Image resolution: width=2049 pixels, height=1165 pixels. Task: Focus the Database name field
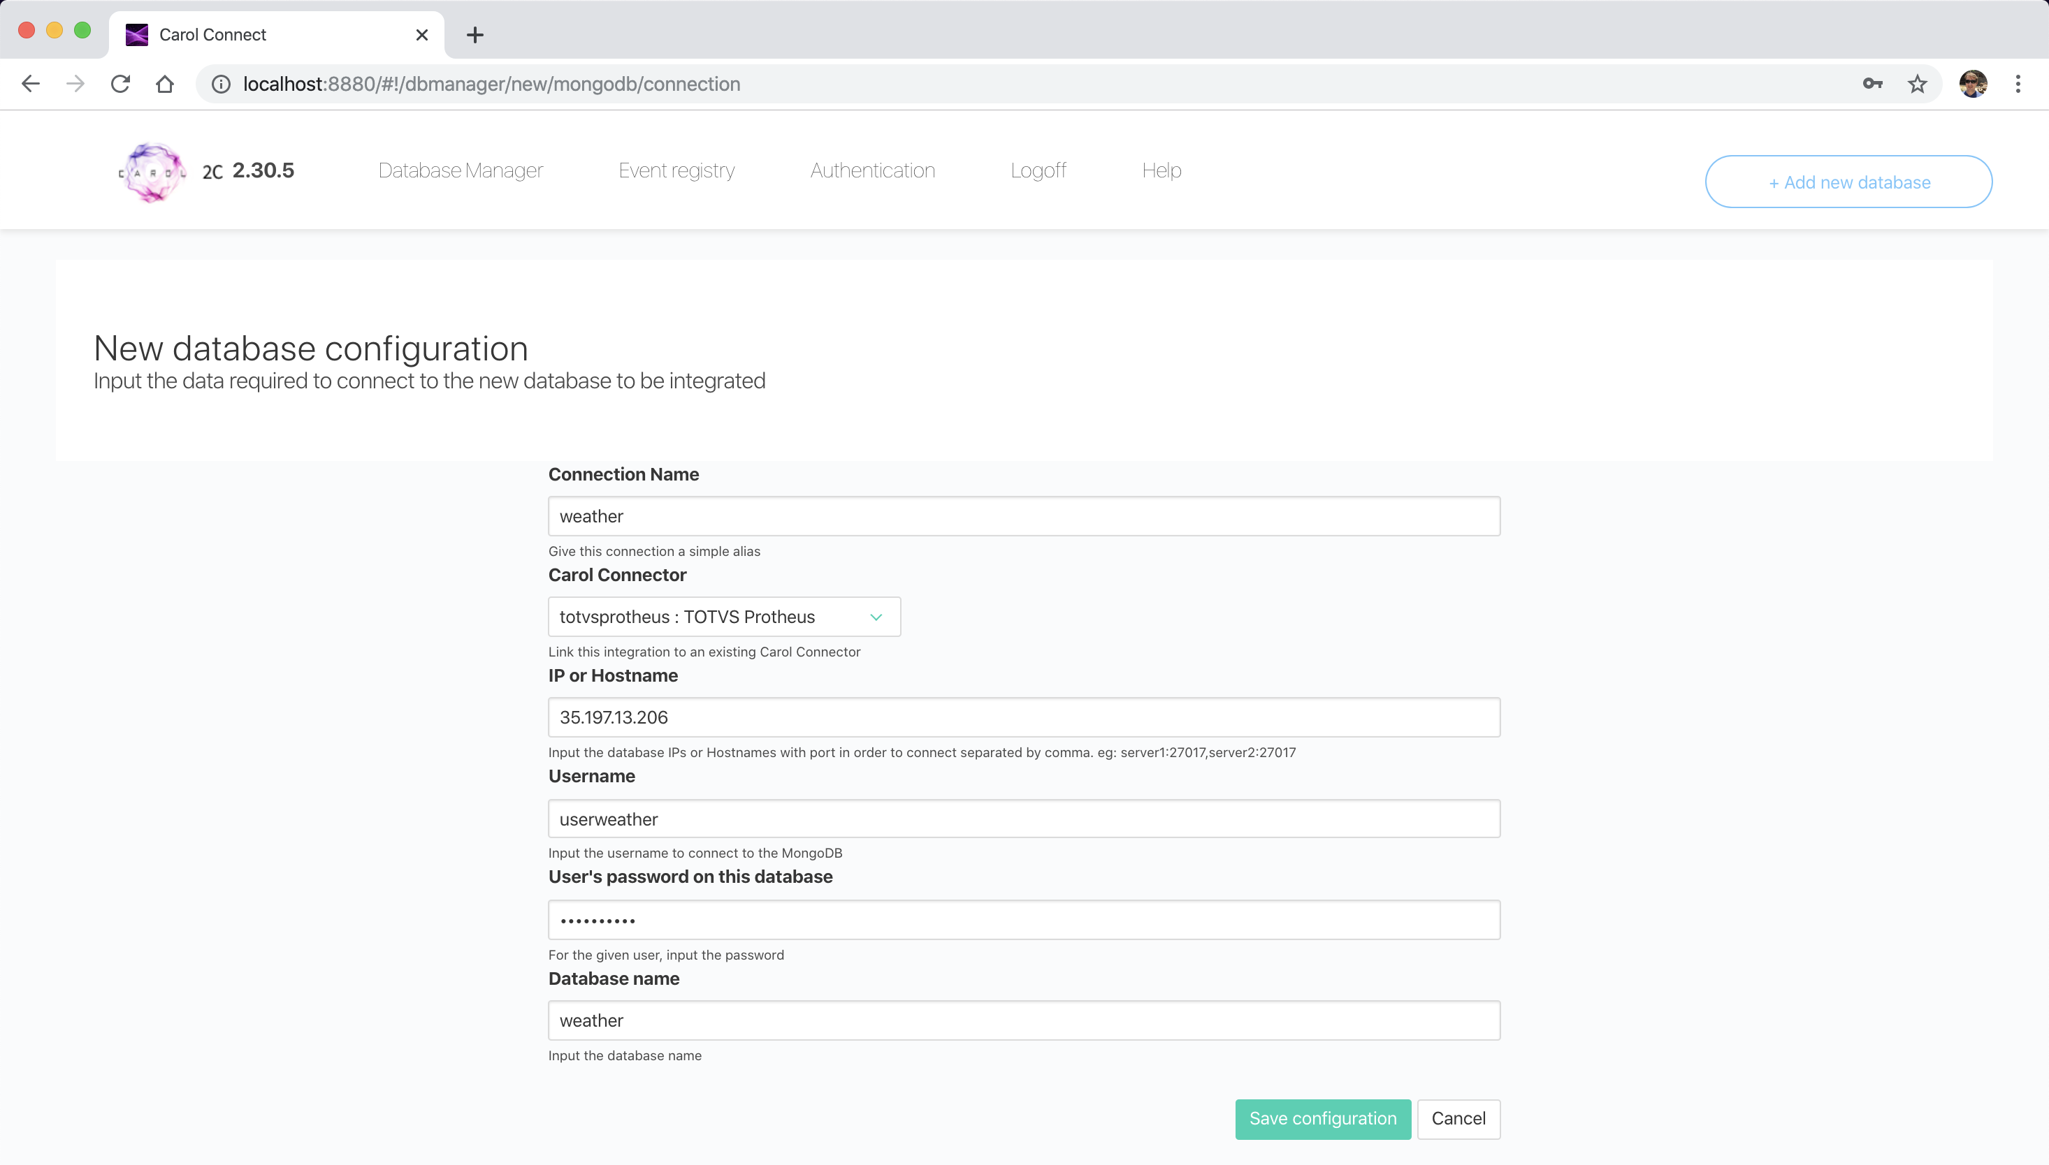1024,1020
